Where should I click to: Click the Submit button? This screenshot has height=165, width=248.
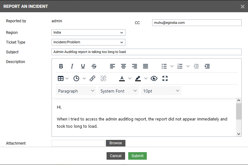coord(137,156)
